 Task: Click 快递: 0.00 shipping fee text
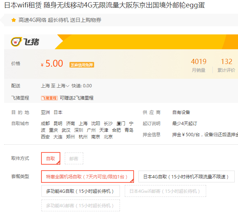[x=82, y=86]
